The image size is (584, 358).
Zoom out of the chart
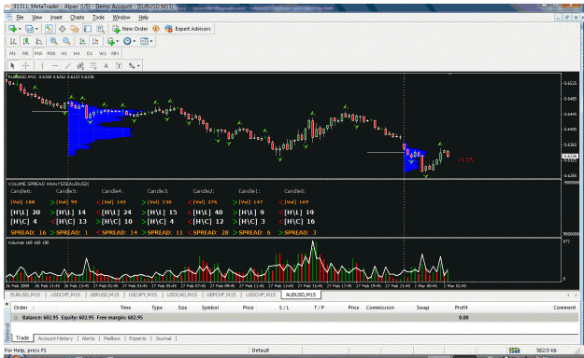[66, 41]
